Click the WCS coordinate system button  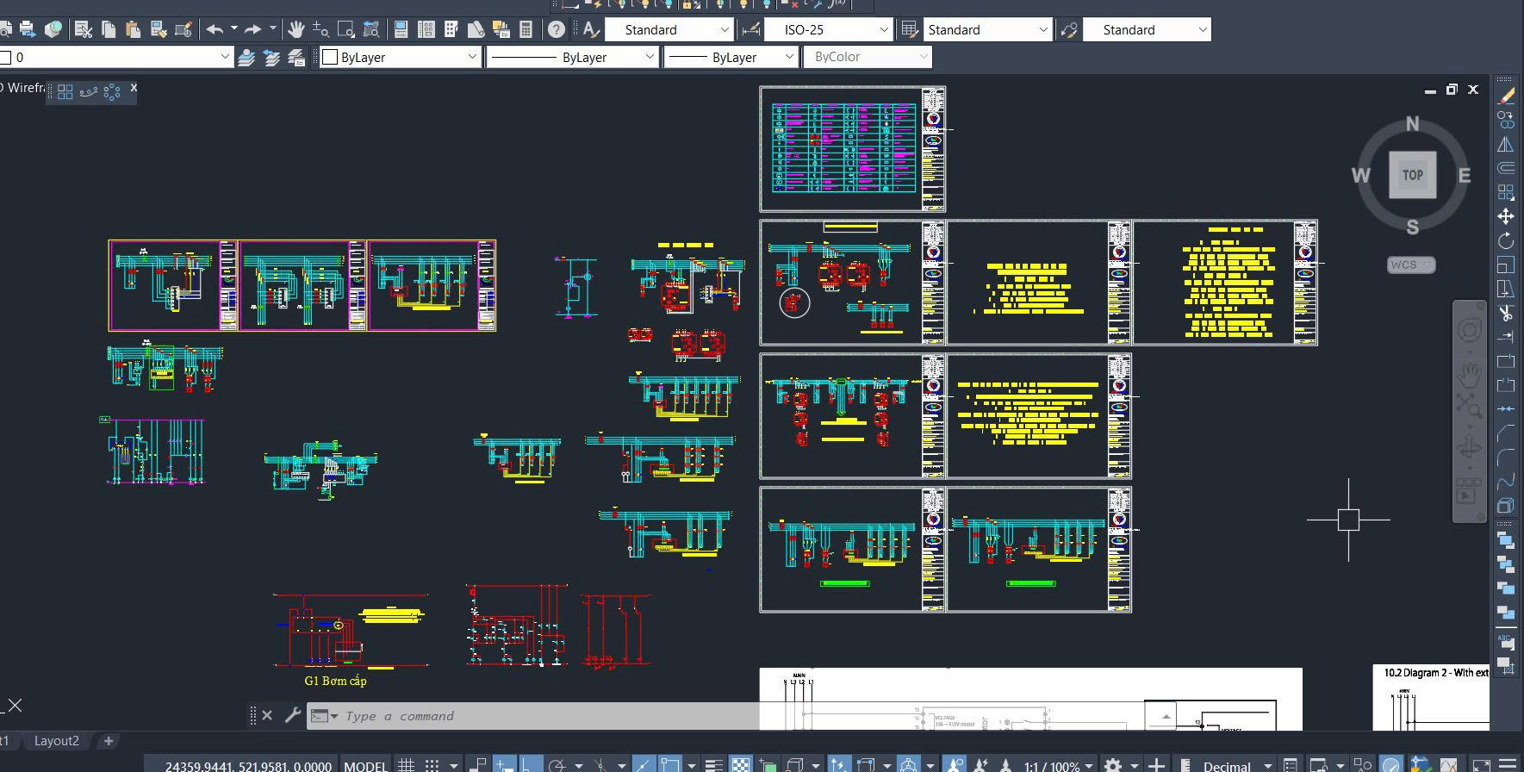pos(1411,265)
